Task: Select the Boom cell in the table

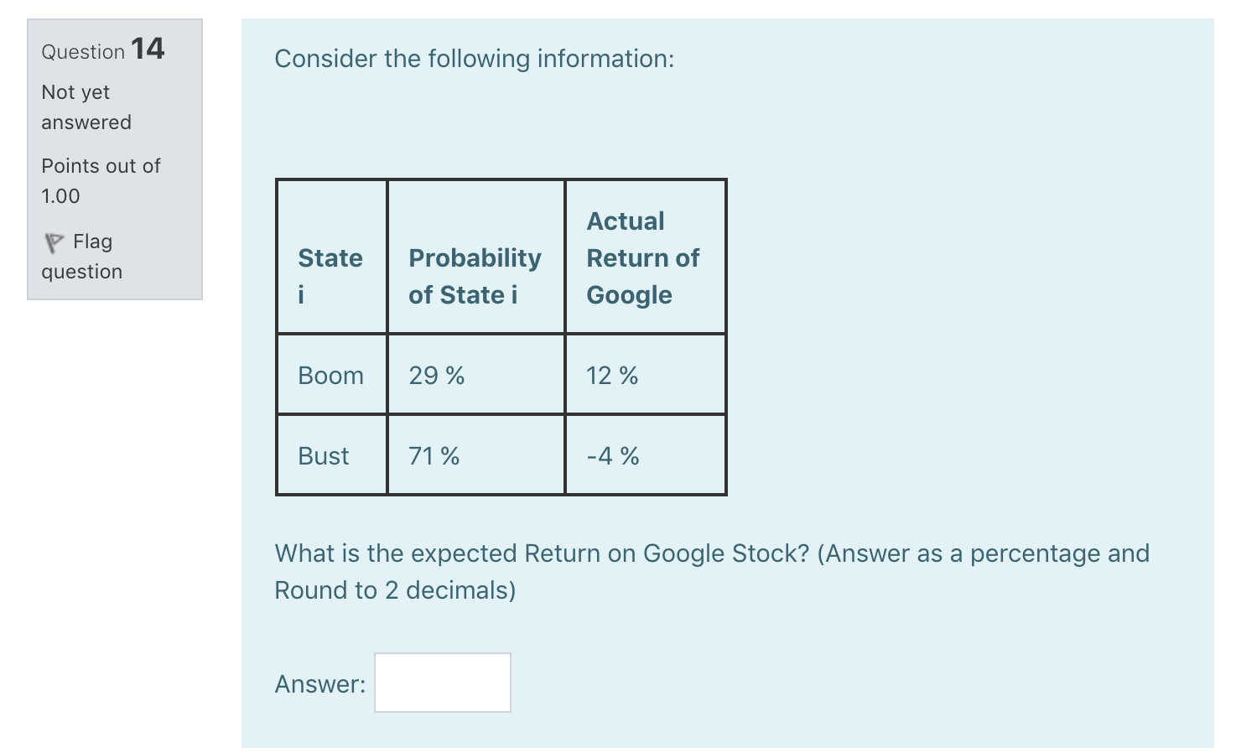Action: click(330, 375)
